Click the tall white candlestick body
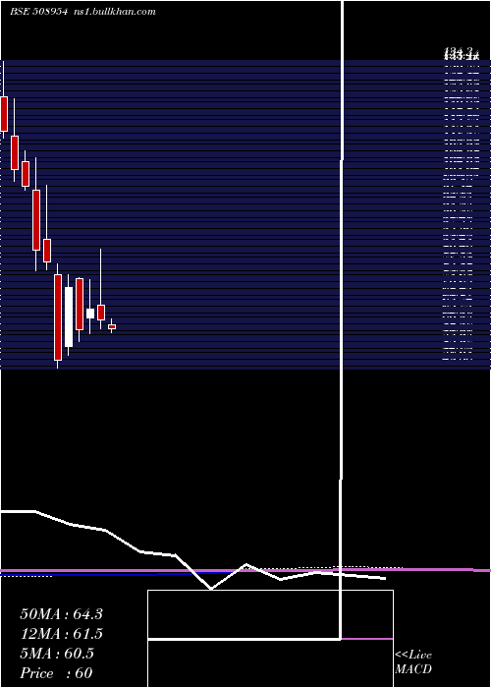This screenshot has height=688, width=491. tap(69, 316)
